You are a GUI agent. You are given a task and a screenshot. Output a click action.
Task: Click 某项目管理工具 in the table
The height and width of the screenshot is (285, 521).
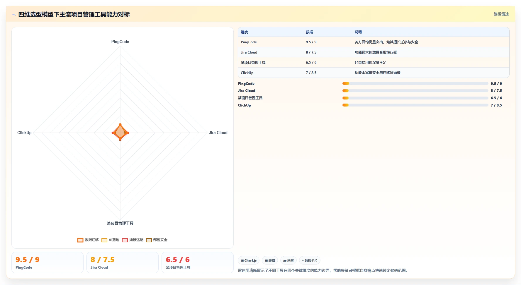[253, 63]
